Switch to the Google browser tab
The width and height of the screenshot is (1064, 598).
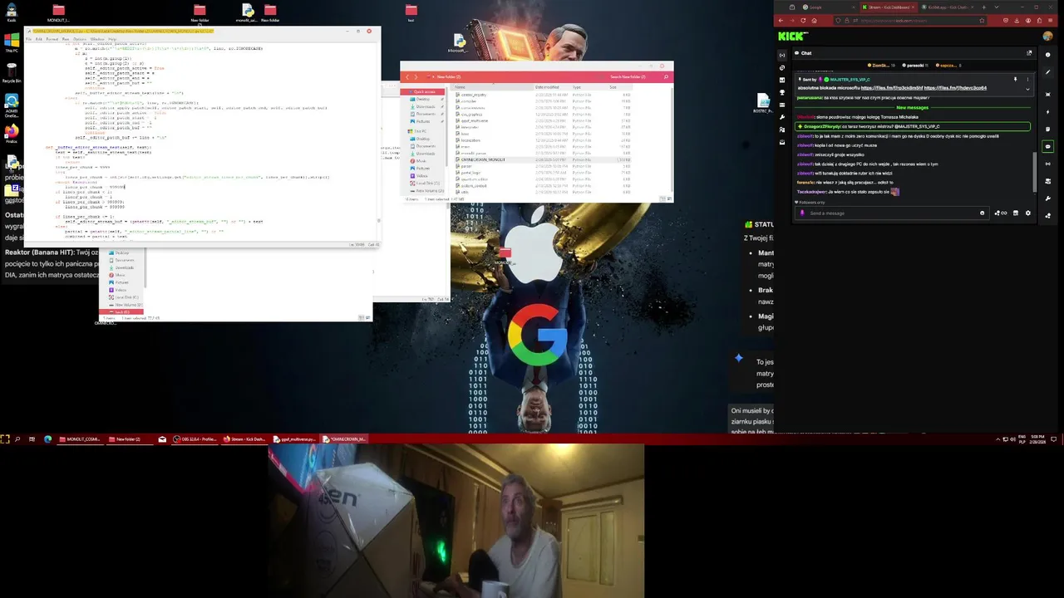tap(829, 7)
